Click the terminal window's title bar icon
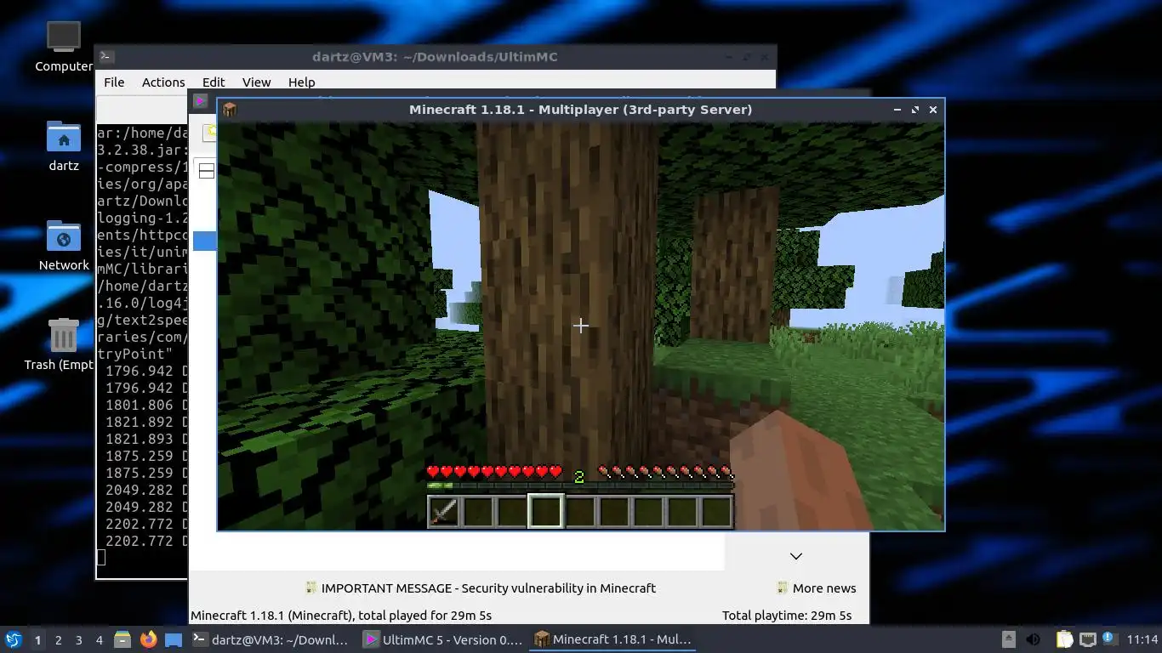The image size is (1162, 653). point(106,57)
